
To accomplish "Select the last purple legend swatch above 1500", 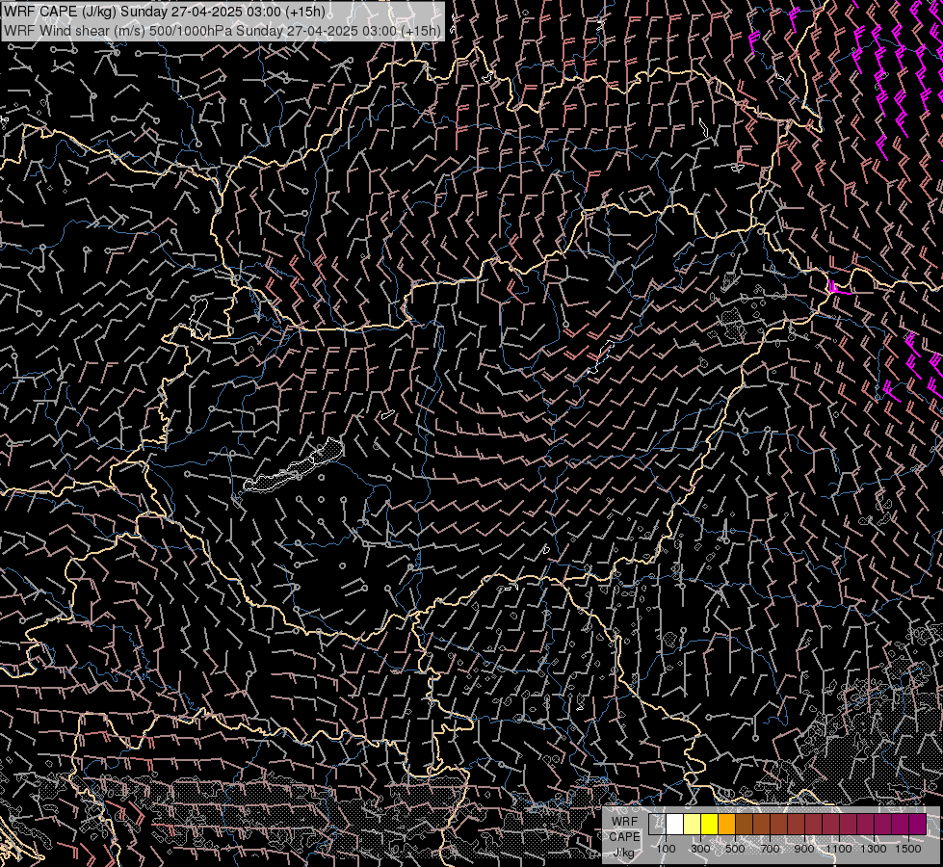I will pyautogui.click(x=917, y=825).
